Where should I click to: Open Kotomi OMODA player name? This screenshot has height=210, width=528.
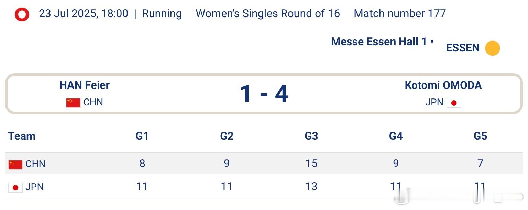[443, 85]
